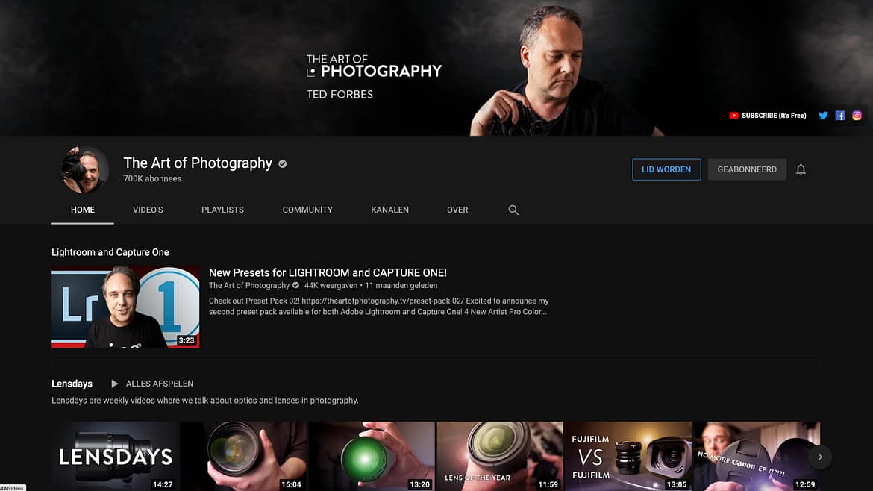873x491 pixels.
Task: Click the Twitter icon in the banner
Action: [823, 116]
